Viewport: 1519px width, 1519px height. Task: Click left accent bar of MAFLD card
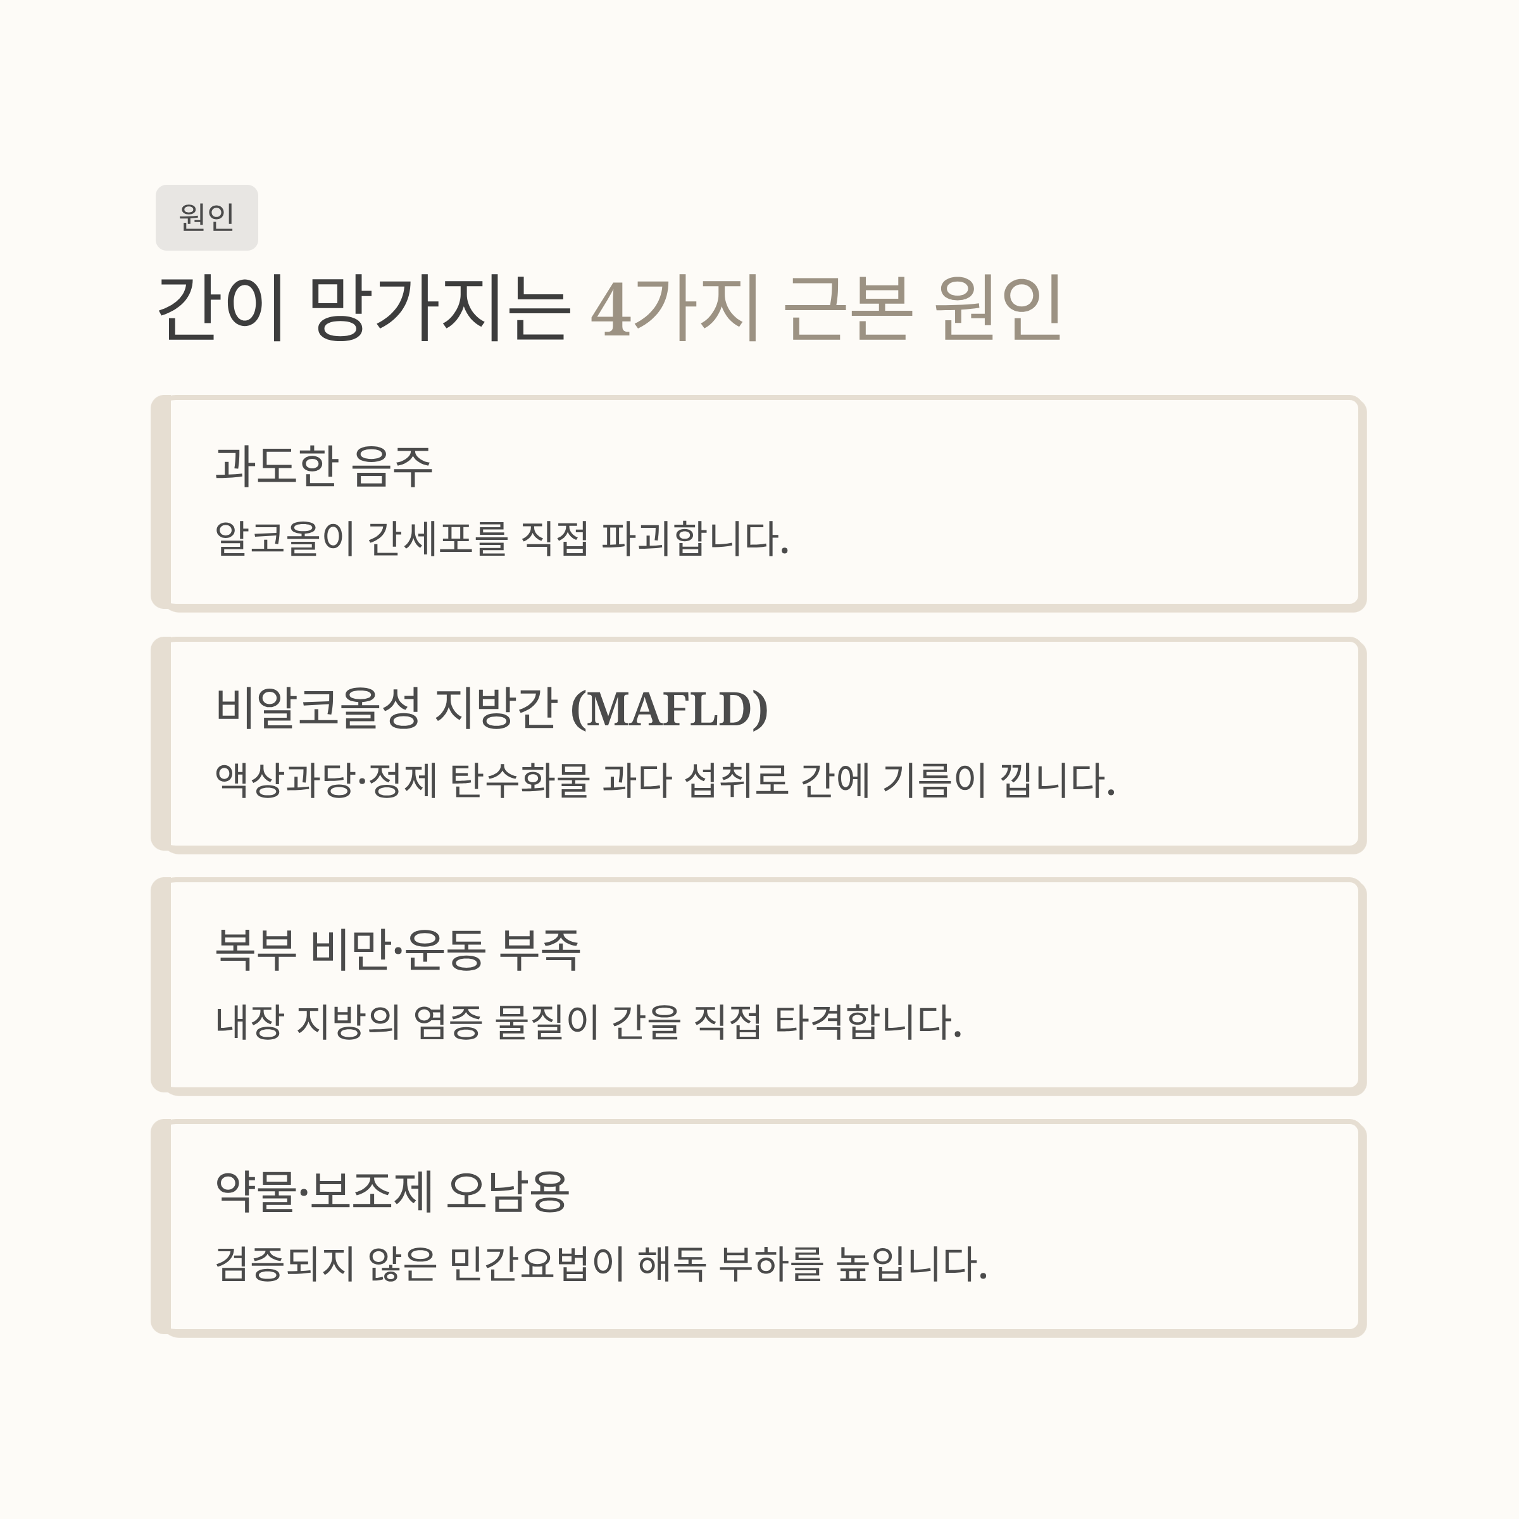(160, 744)
